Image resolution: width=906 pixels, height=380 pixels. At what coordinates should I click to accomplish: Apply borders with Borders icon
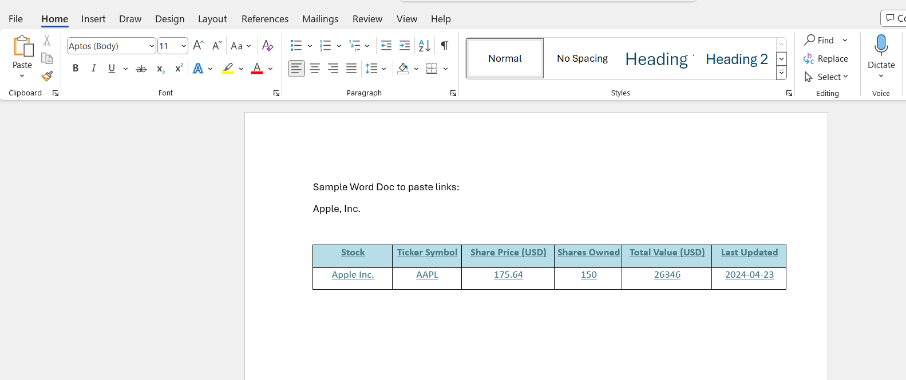pos(432,69)
